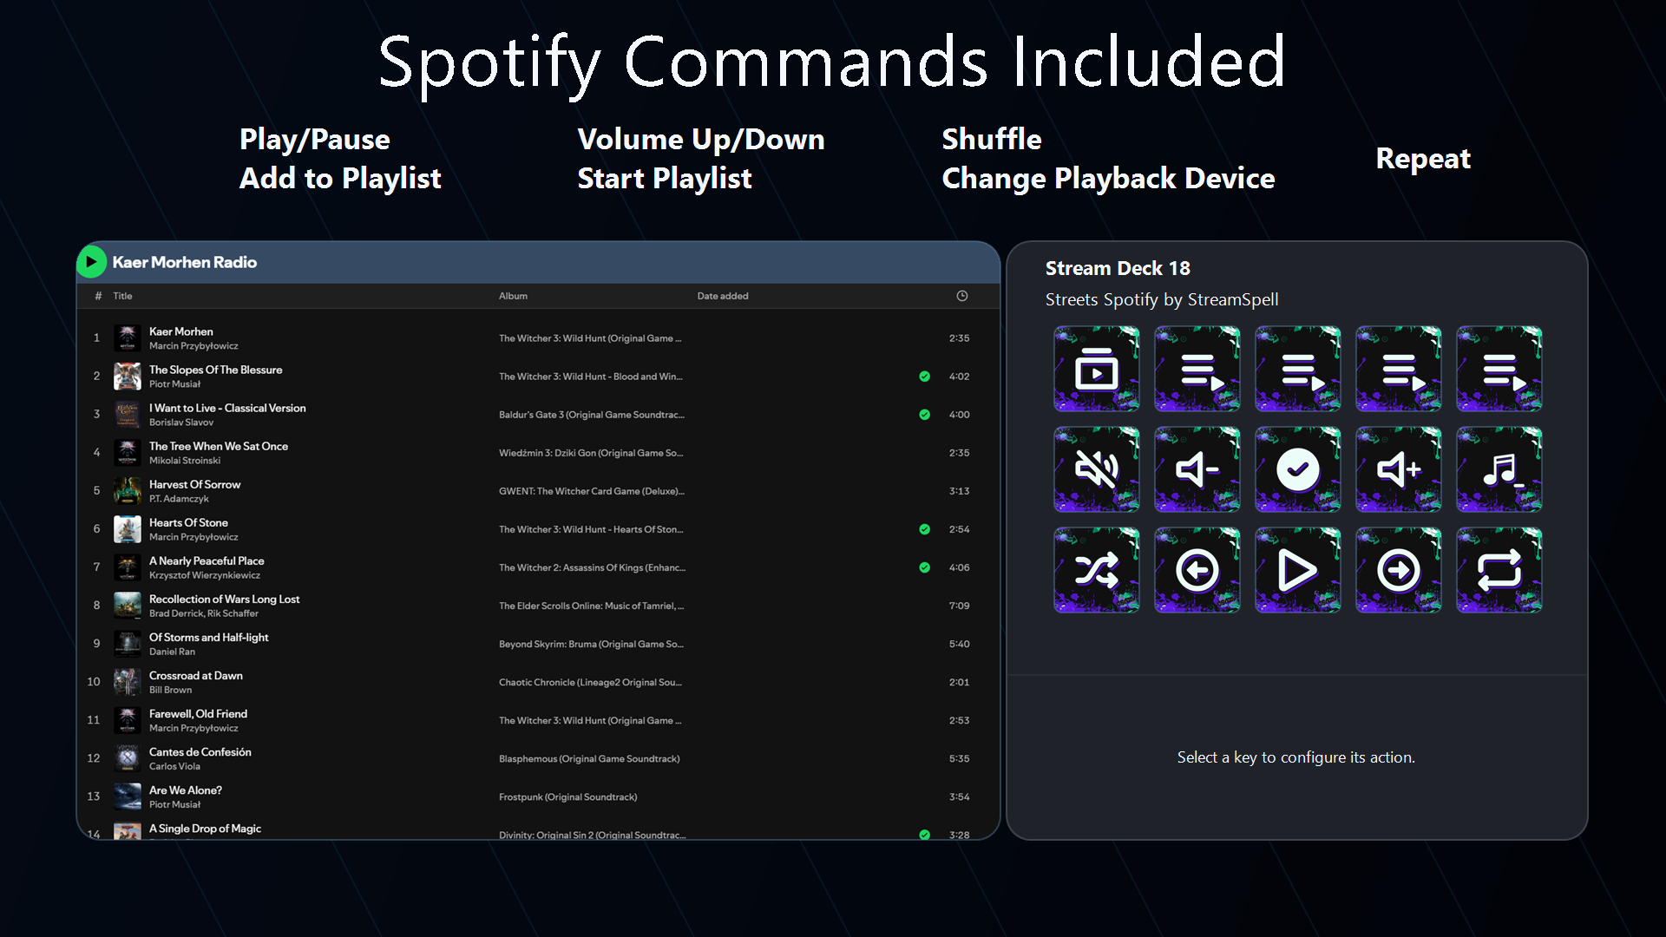Viewport: 1666px width, 937px height.
Task: Open artist Marcin Przybyłowicz under Kaer Morhen
Action: pyautogui.click(x=193, y=346)
